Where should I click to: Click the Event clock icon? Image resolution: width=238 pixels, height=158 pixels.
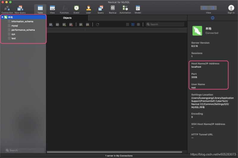[76, 8]
